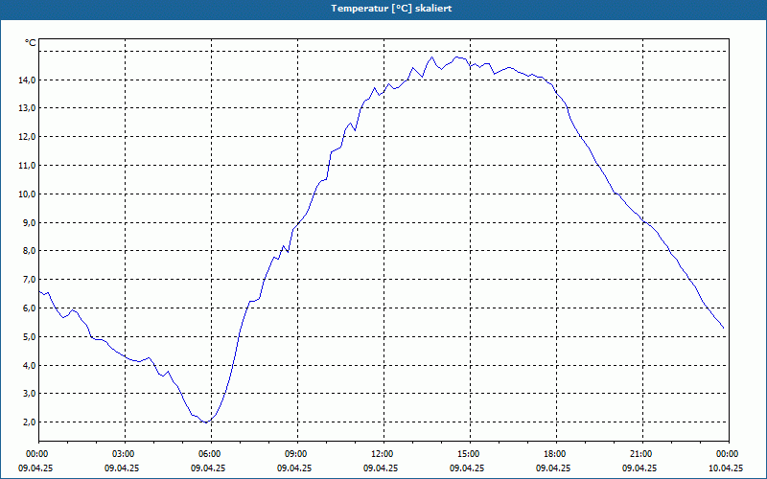Select the y-axis label '13,0'

click(28, 108)
